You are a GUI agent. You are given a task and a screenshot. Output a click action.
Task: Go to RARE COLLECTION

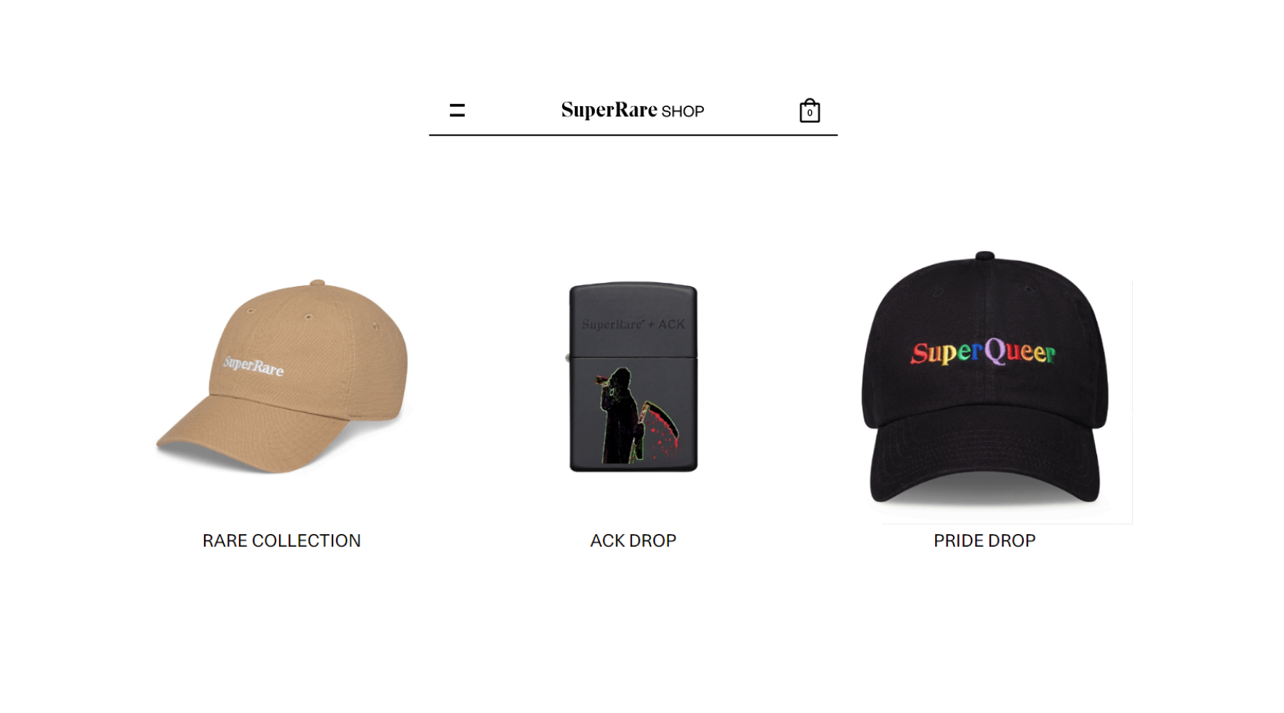click(x=282, y=540)
